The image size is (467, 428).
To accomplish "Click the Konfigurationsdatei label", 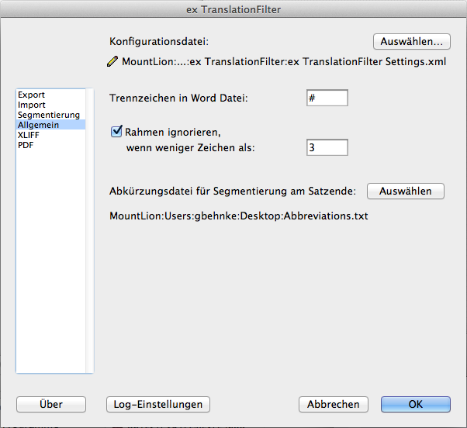I will (159, 41).
